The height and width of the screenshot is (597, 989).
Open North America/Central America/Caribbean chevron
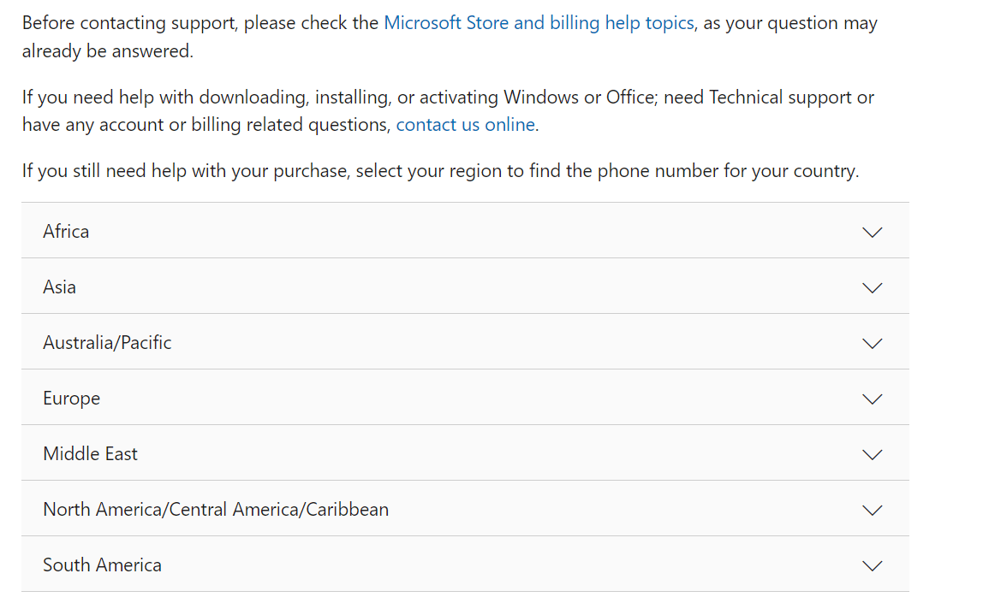point(872,510)
